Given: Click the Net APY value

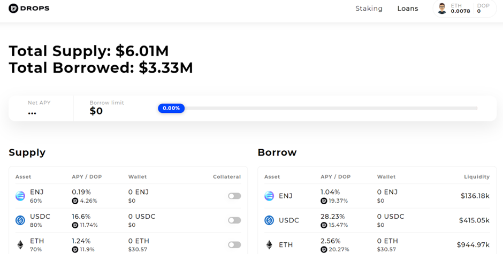Looking at the screenshot, I should point(32,112).
